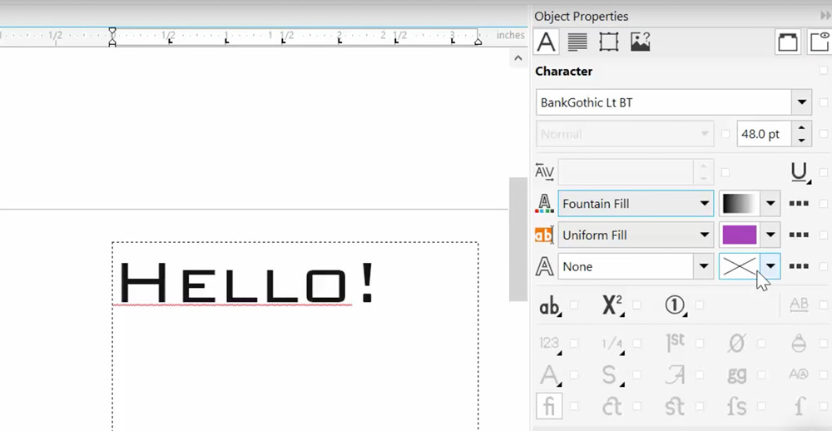This screenshot has height=431, width=832.
Task: Click the slashed zero Ø icon
Action: 736,344
